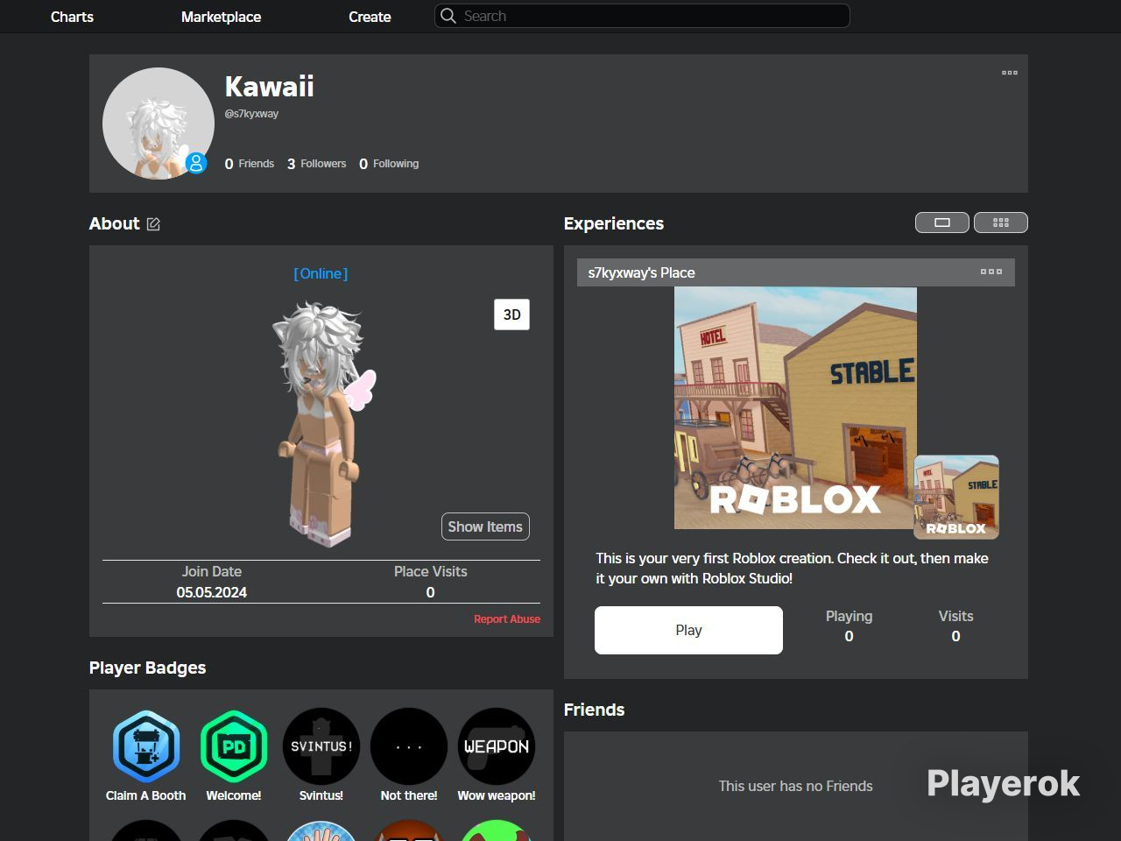The width and height of the screenshot is (1121, 841).
Task: Click the Experiences heading
Action: [x=614, y=223]
